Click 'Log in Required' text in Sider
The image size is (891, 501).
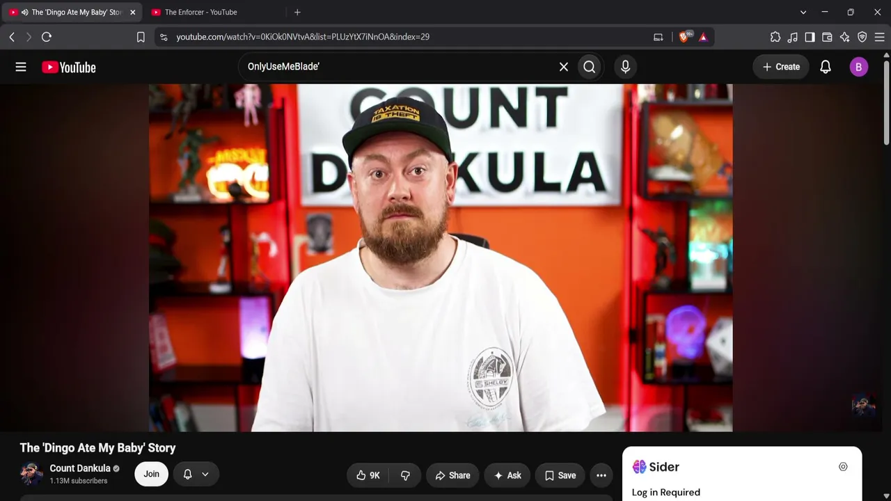point(666,493)
